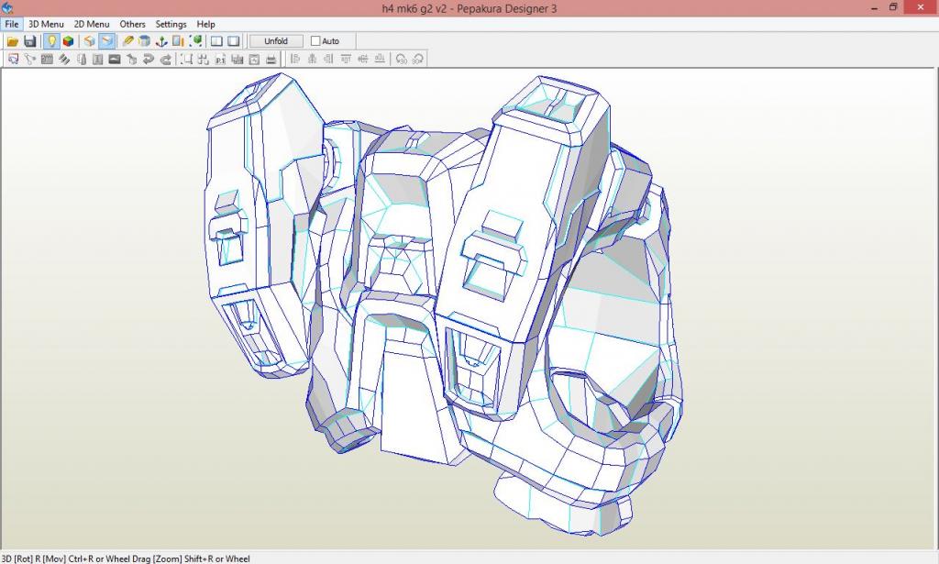Align parts vertically centered icon
This screenshot has width=939, height=564.
tap(362, 59)
